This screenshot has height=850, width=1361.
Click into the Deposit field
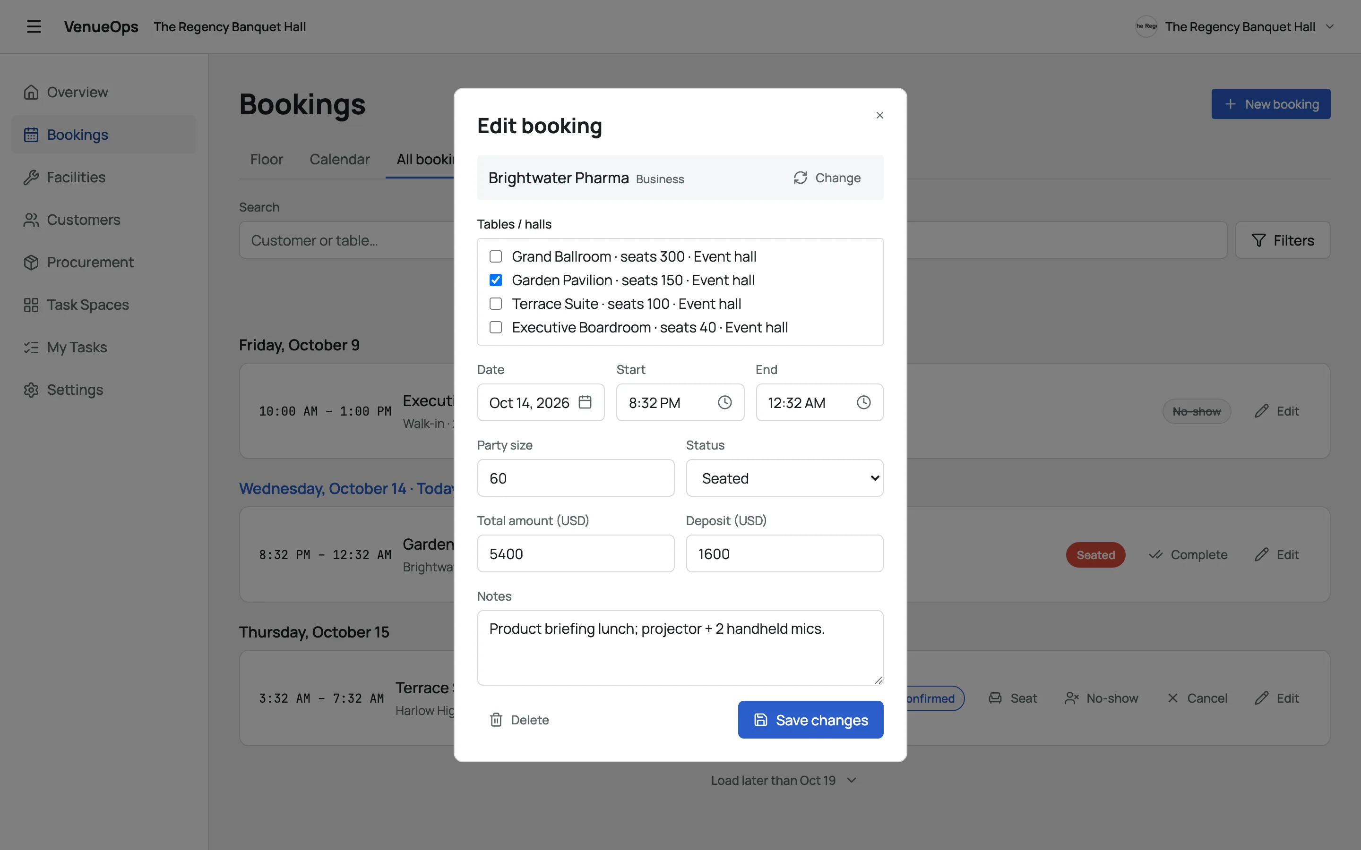784,553
